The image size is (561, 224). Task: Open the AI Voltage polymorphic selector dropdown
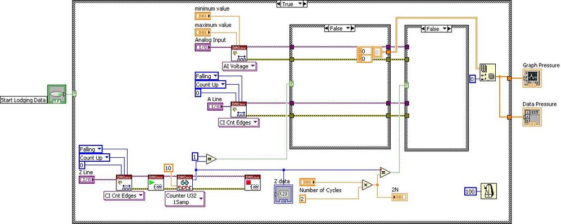pos(239,66)
